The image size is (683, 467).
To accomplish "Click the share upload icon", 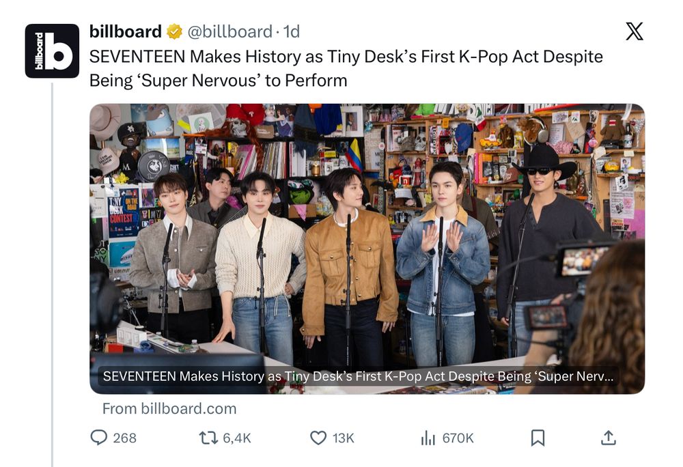I will click(x=608, y=438).
